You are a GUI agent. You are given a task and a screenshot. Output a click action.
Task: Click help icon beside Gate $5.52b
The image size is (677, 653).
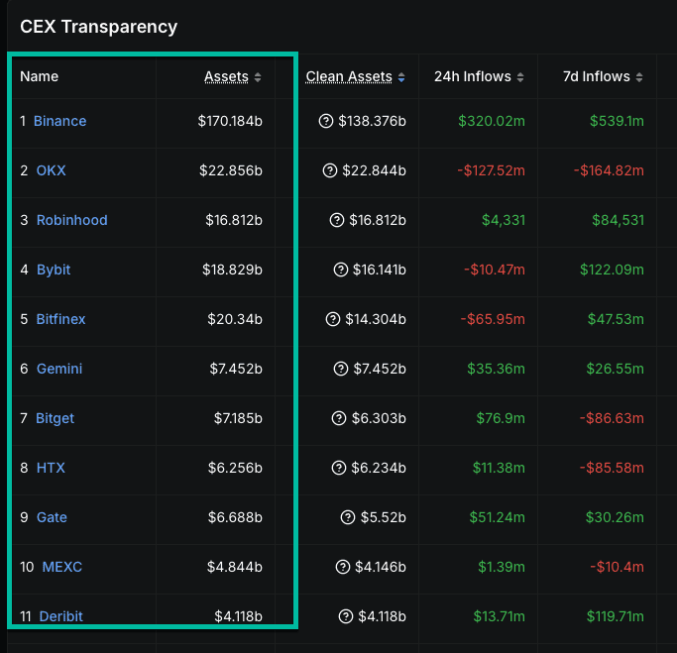coord(347,517)
